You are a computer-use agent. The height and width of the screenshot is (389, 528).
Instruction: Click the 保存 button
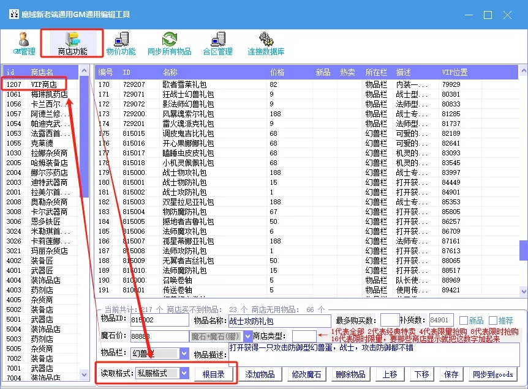[x=451, y=374]
